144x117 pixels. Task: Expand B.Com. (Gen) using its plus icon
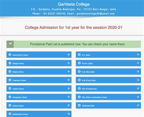[138, 63]
